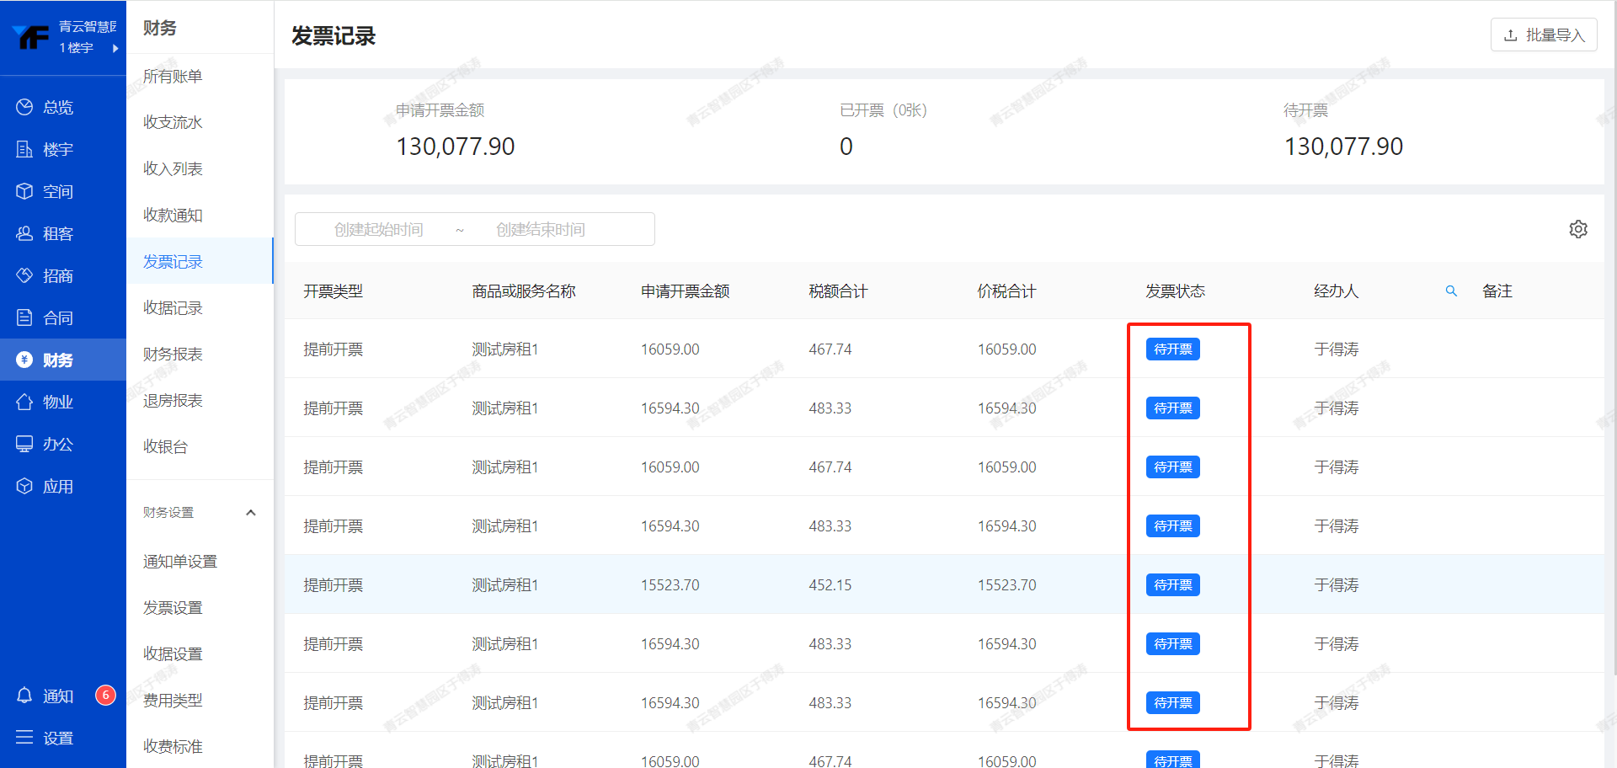Click the 招商 tag icon
Screen dimensions: 1617x768
point(24,275)
